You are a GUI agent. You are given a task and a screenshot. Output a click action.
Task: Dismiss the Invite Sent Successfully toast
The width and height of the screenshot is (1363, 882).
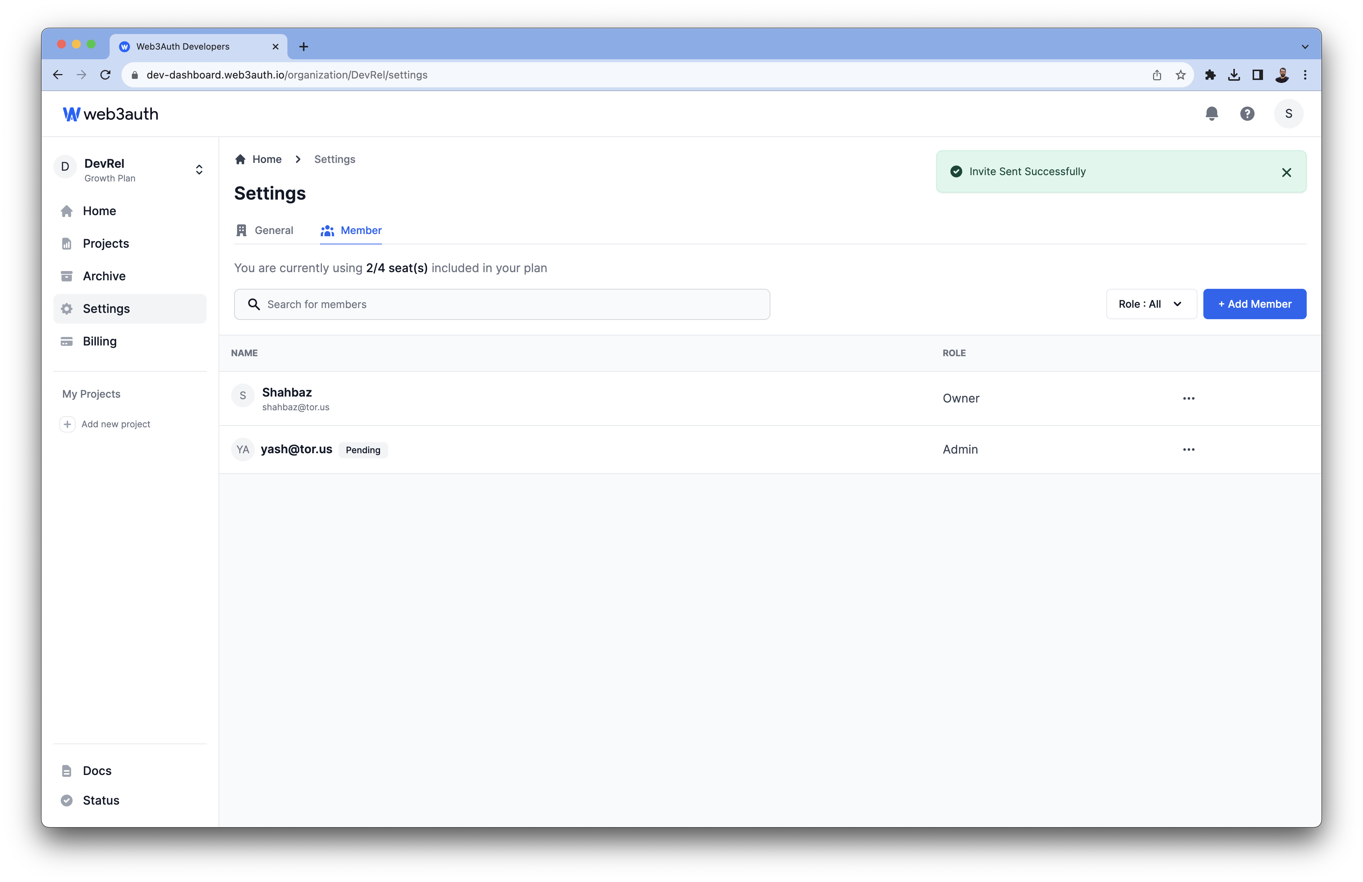click(x=1286, y=172)
